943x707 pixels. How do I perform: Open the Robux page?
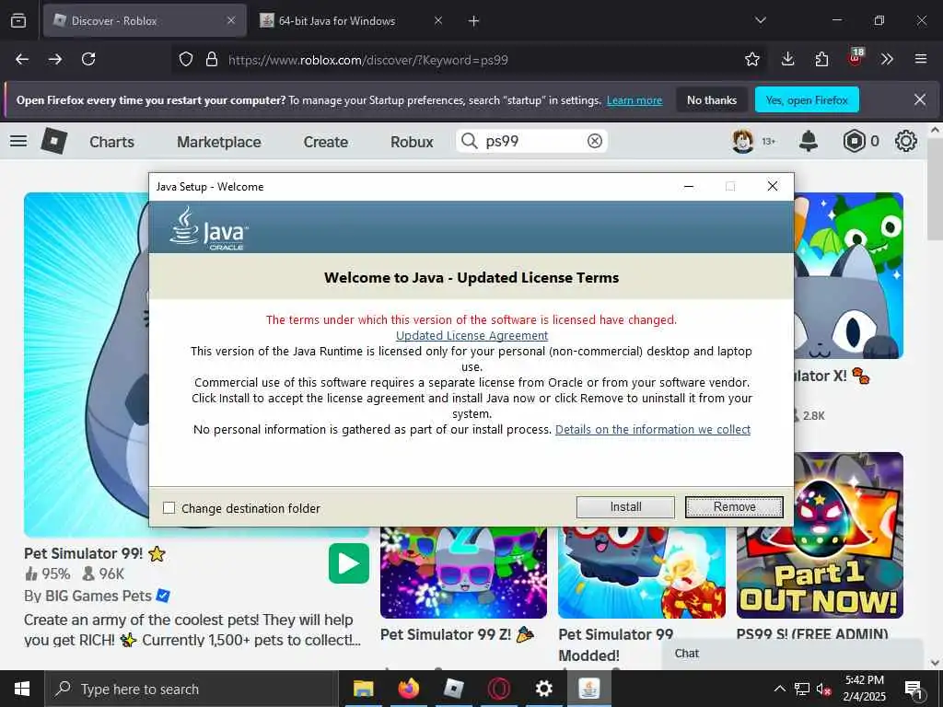412,142
